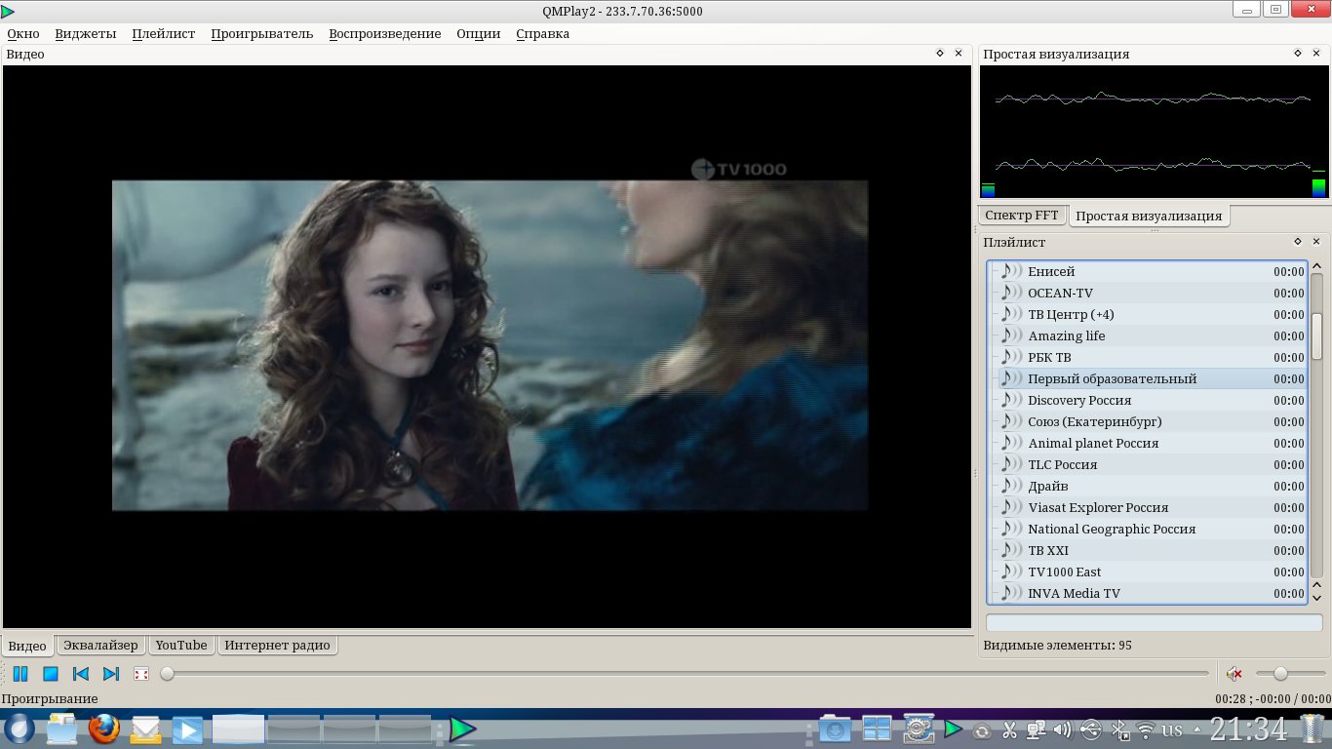
Task: Switch to the Эквалайзер tab
Action: (x=100, y=646)
